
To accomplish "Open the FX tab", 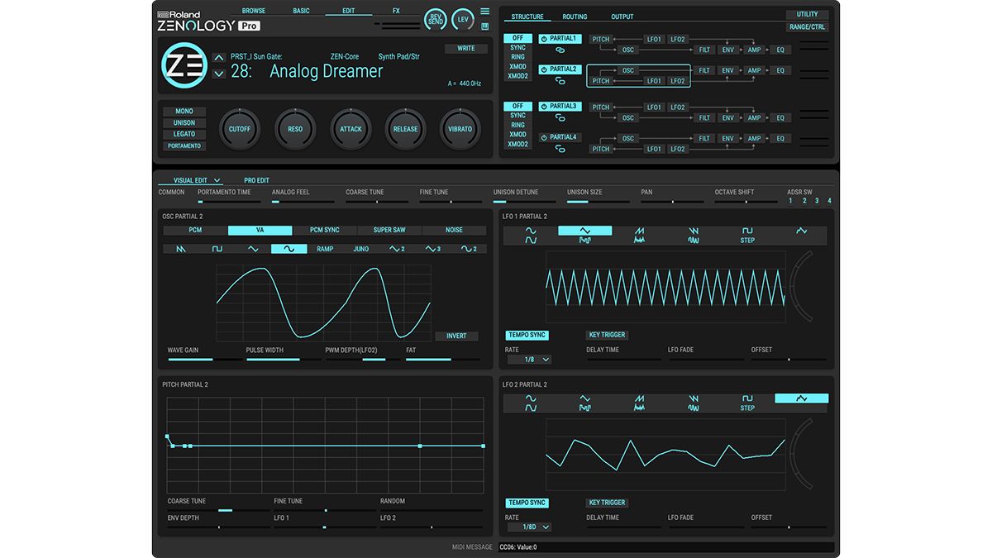I will [396, 11].
